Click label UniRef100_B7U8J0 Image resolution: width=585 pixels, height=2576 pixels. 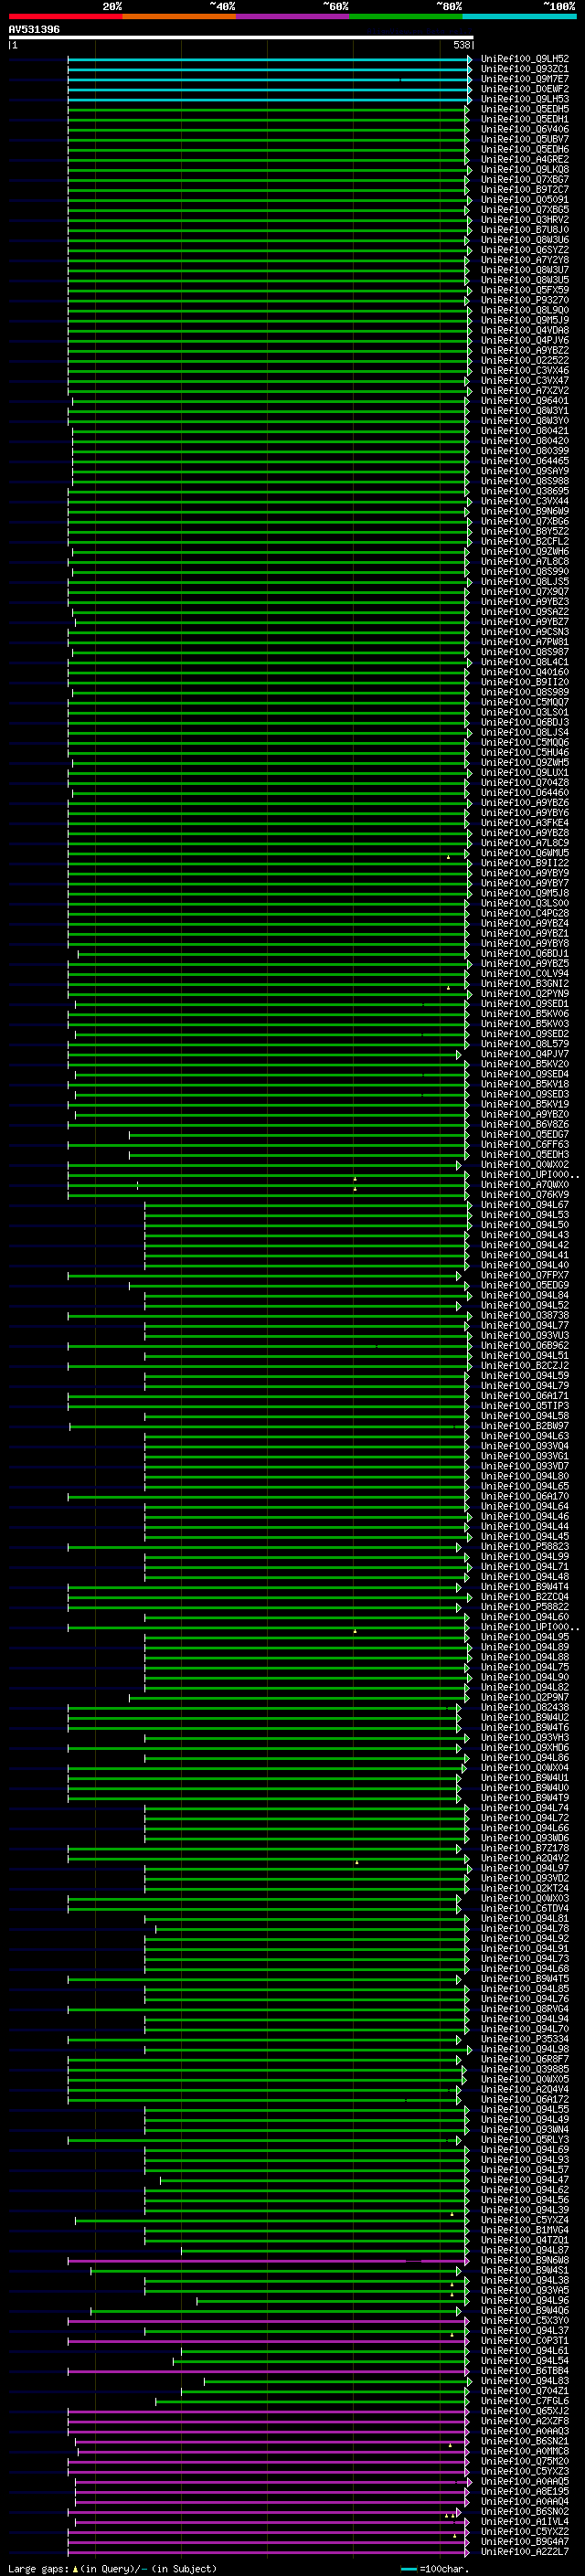pos(524,230)
